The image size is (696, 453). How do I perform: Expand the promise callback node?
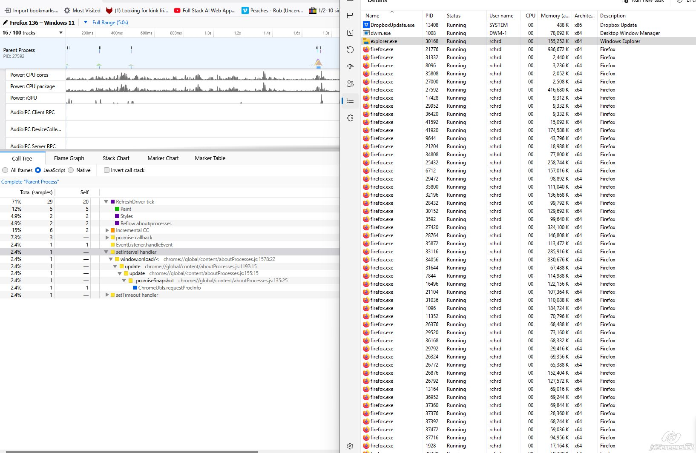pos(107,238)
